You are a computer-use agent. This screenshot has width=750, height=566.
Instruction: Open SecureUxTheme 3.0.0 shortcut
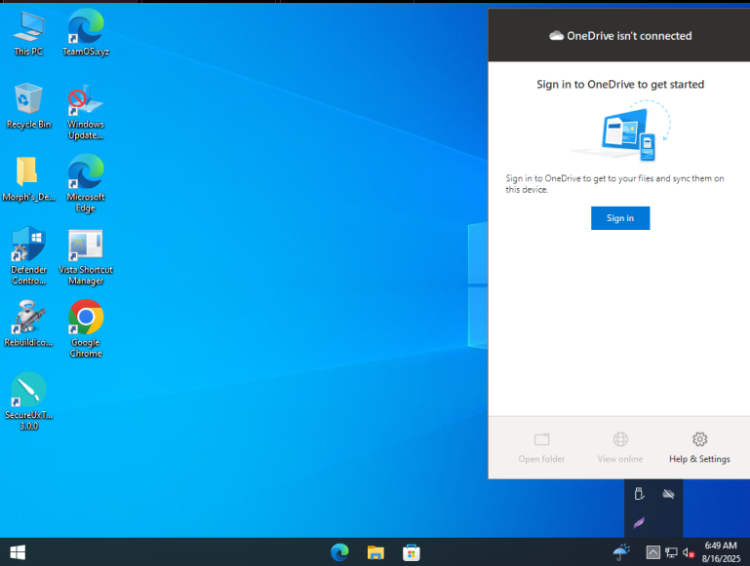tap(28, 402)
